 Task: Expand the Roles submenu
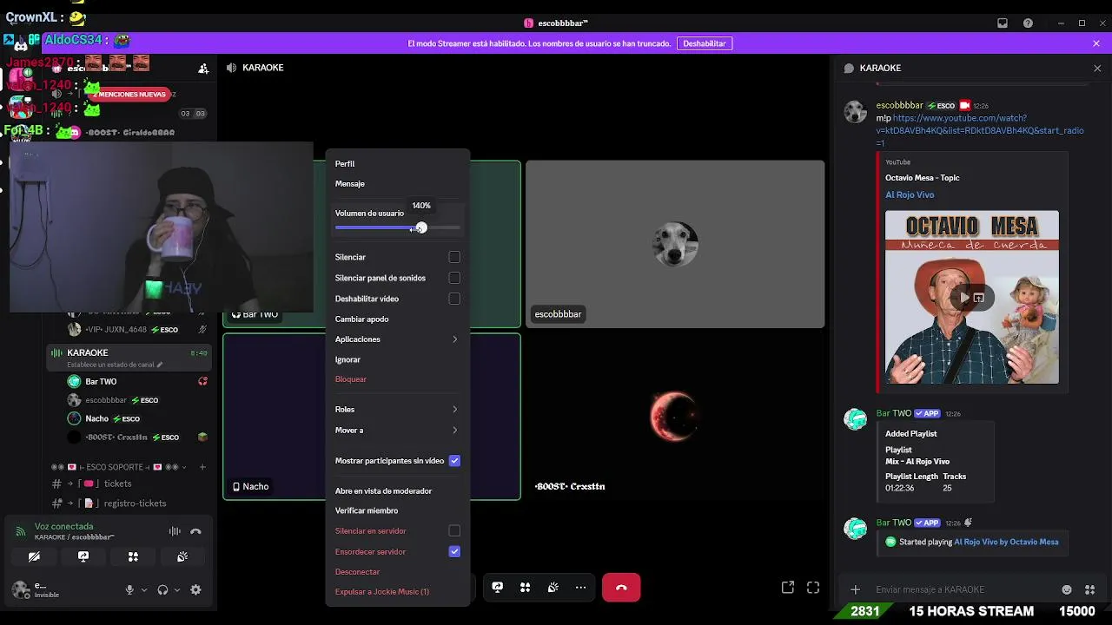[397, 409]
